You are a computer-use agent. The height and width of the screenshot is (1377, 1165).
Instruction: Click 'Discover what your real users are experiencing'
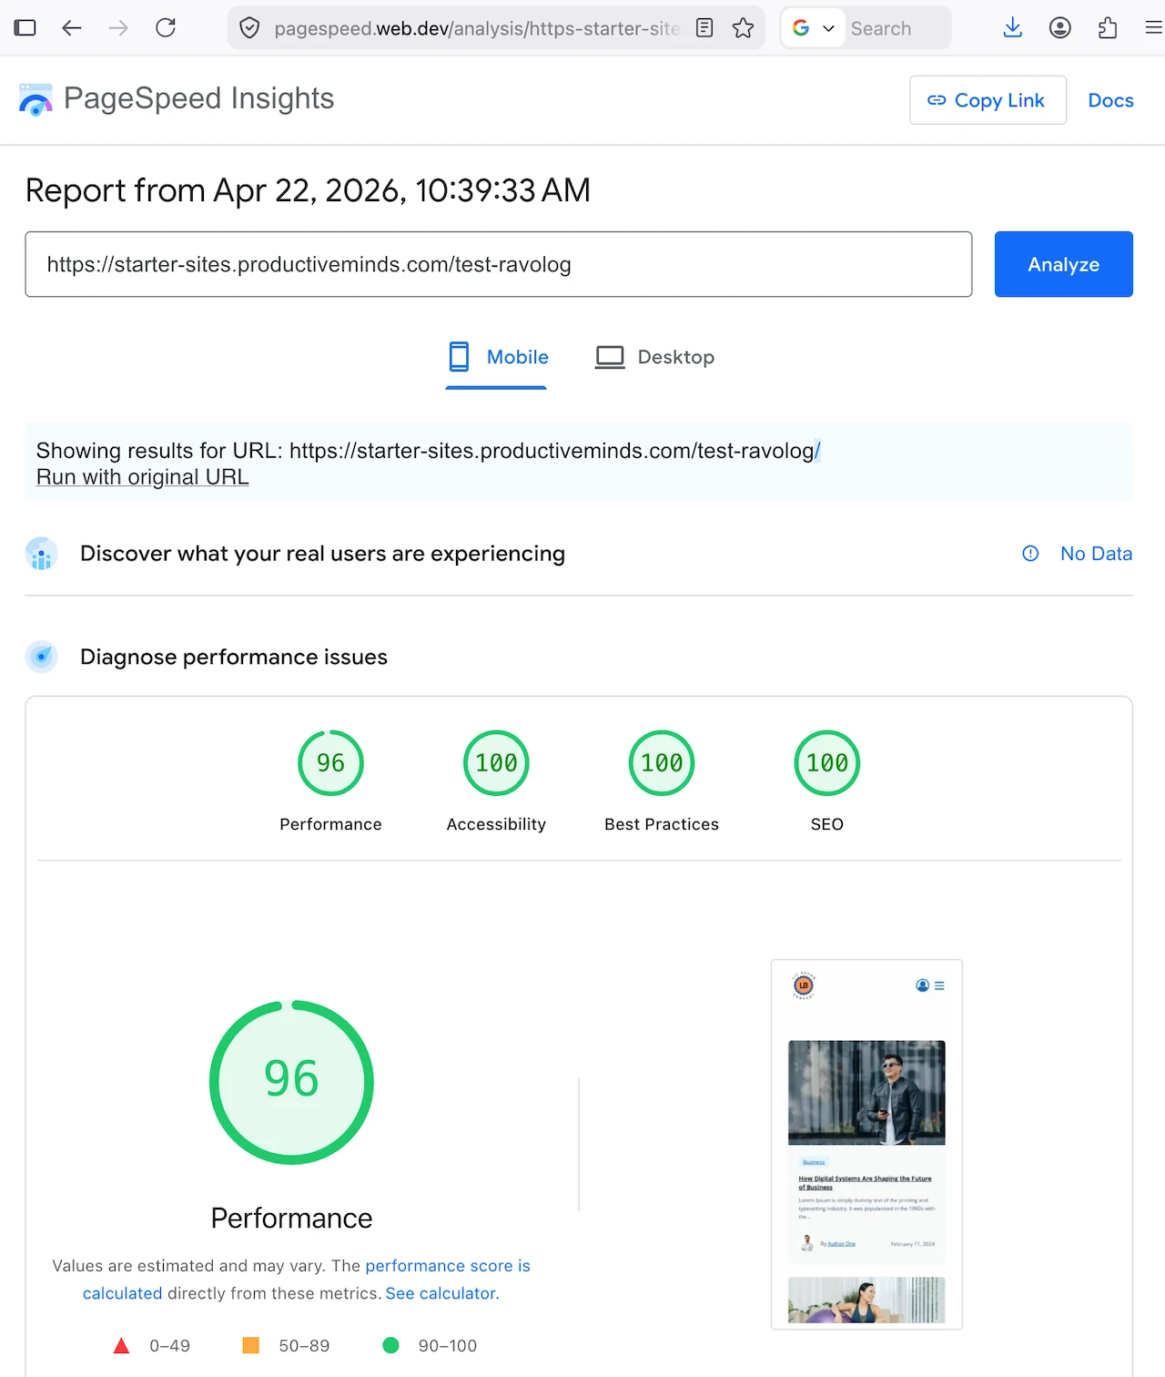coord(322,554)
